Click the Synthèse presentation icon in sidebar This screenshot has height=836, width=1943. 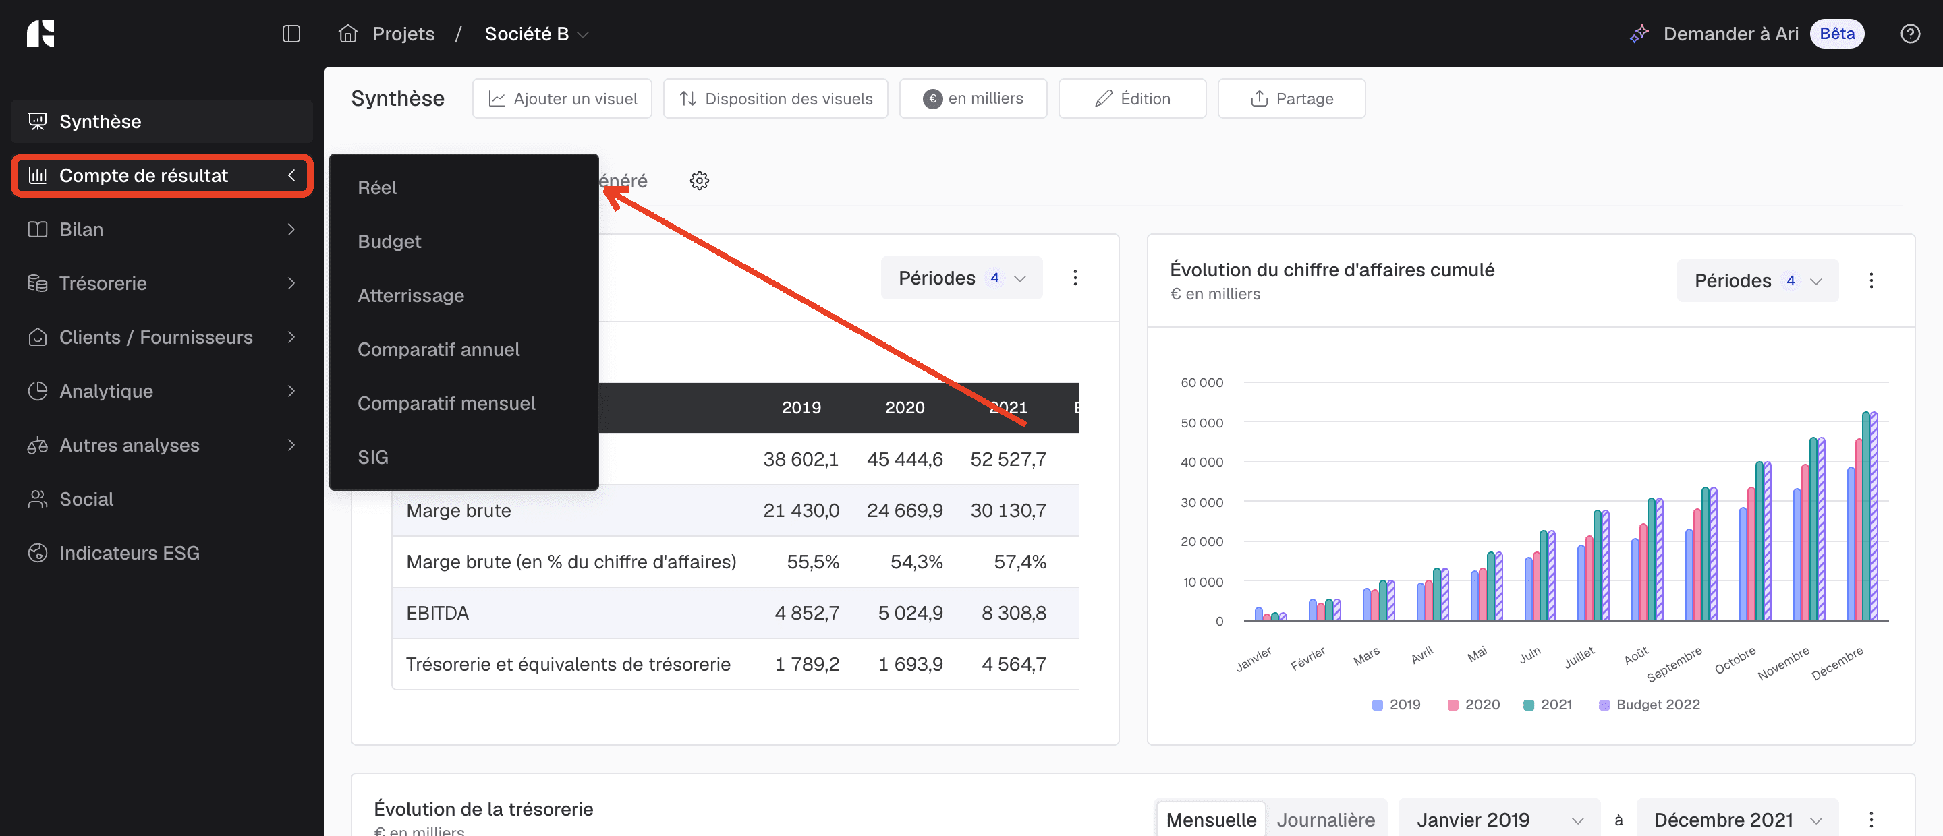38,121
